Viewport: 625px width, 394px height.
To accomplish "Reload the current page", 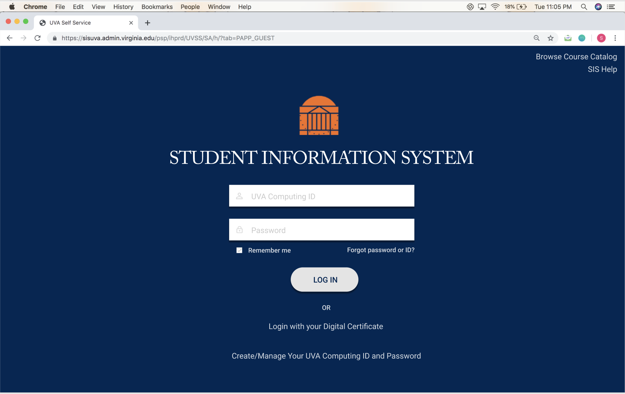I will point(37,38).
